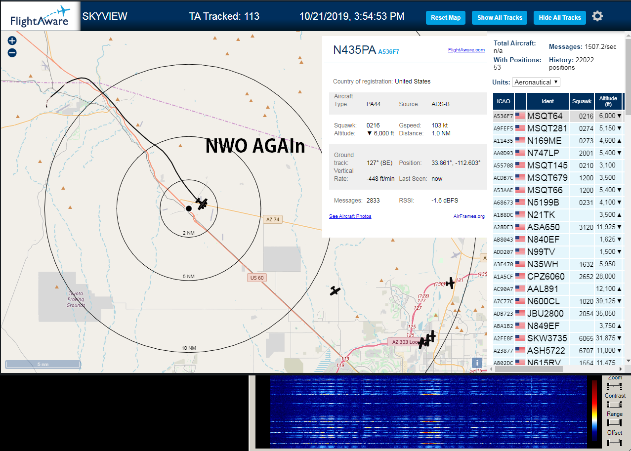Click the US flag in the SKW3735 row
631x451 pixels.
coord(520,338)
